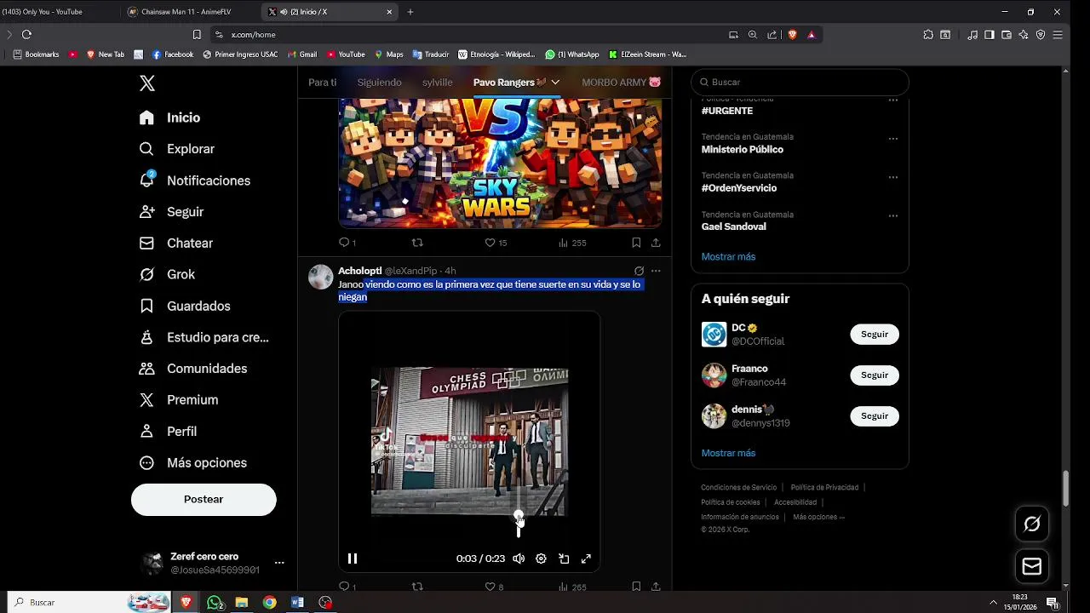Screen dimensions: 1090x613
Task: Open WhatsApp from the Windows taskbar
Action: point(215,603)
